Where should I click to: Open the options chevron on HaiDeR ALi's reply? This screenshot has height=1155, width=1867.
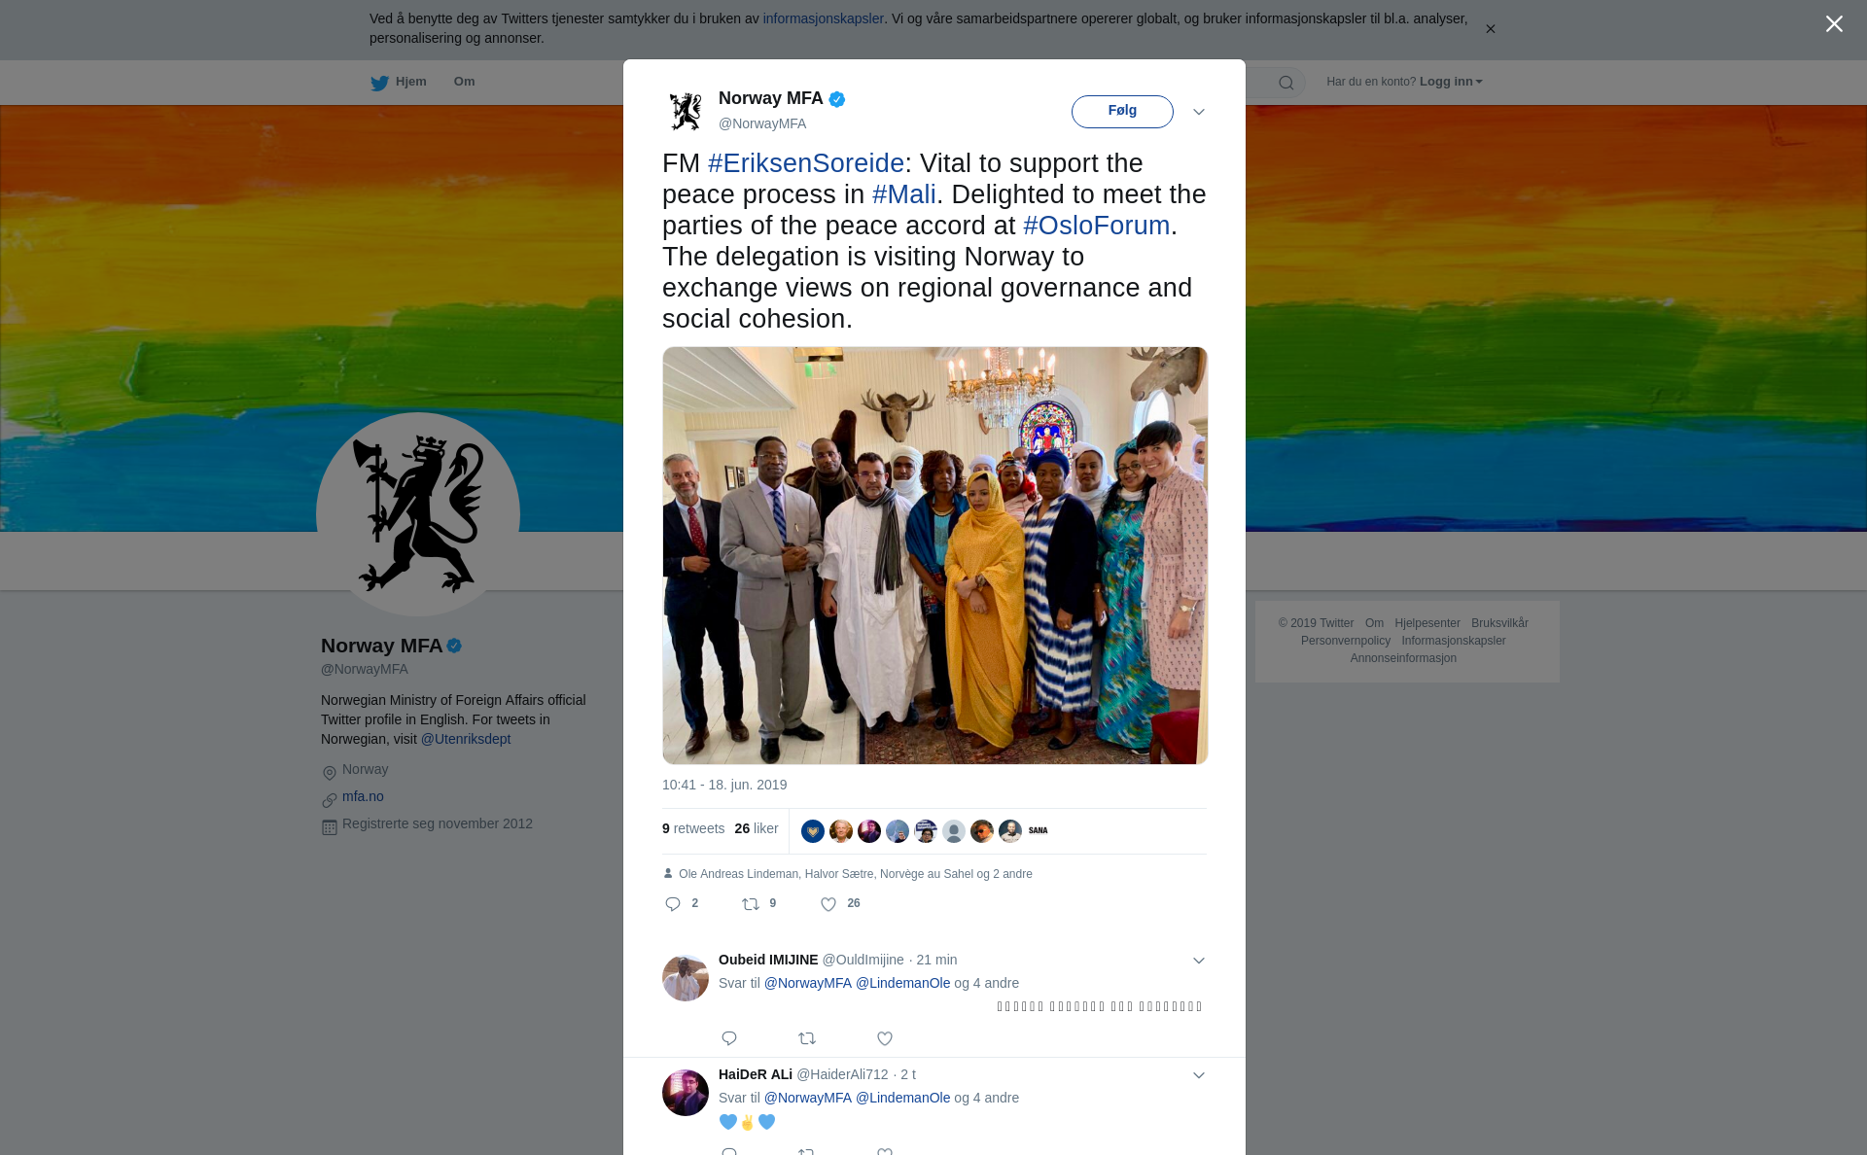coord(1199,1075)
